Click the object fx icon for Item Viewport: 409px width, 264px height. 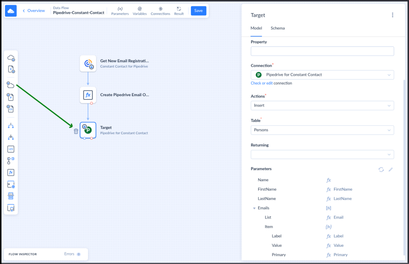(x=328, y=227)
